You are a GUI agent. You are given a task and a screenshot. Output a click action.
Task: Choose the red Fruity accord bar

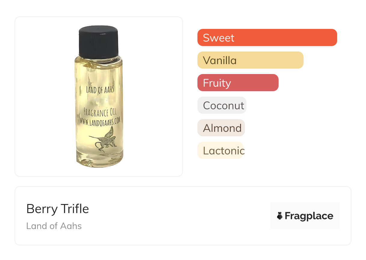pos(238,83)
